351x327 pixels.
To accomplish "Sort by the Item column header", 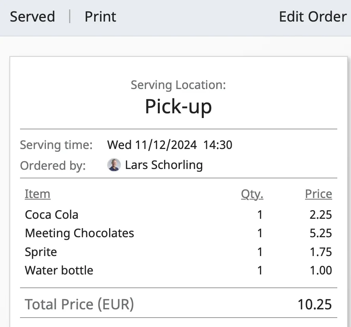I will point(37,194).
